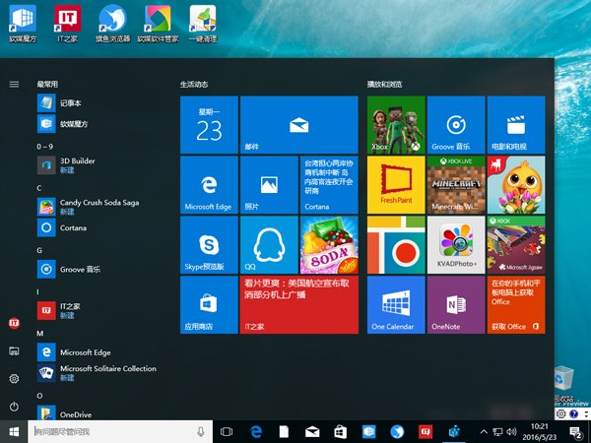This screenshot has width=591, height=443.
Task: Open the Candy Crush Soda tile
Action: pyautogui.click(x=329, y=244)
